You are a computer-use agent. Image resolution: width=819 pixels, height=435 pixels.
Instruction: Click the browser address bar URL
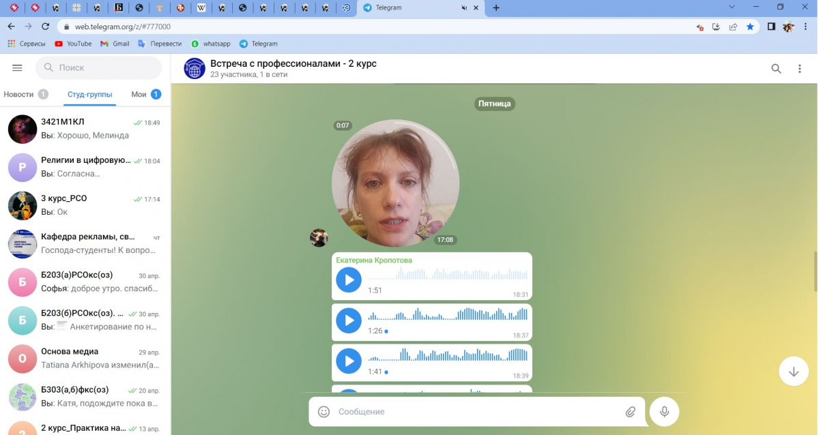click(x=123, y=27)
